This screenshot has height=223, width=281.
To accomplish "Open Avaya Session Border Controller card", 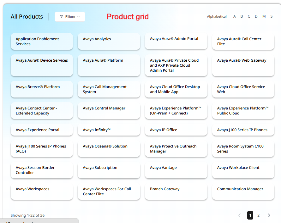I will 42,170.
